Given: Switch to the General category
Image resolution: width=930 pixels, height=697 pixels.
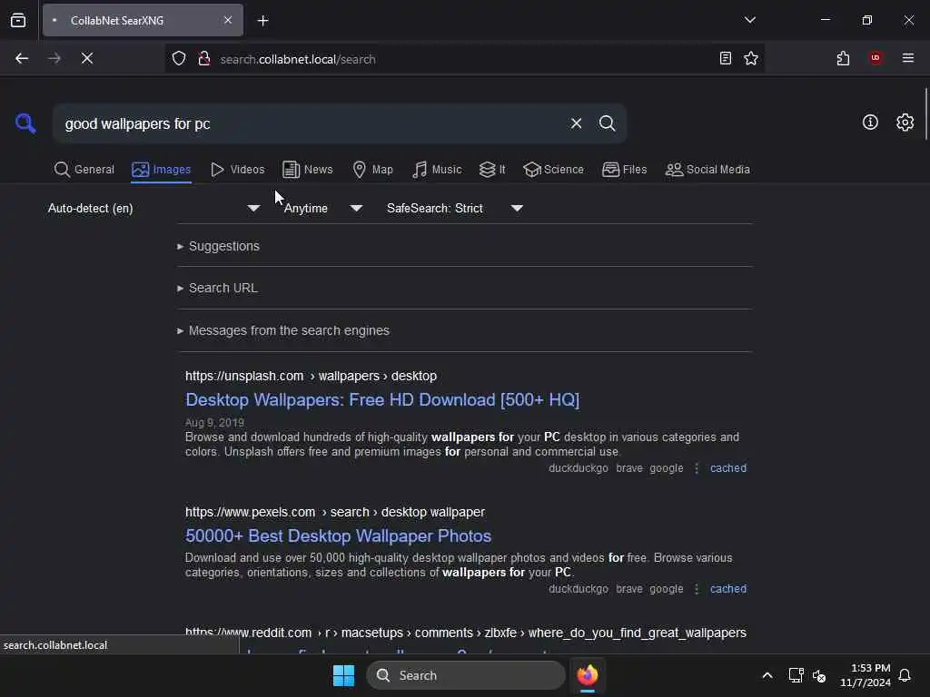Looking at the screenshot, I should coord(84,170).
